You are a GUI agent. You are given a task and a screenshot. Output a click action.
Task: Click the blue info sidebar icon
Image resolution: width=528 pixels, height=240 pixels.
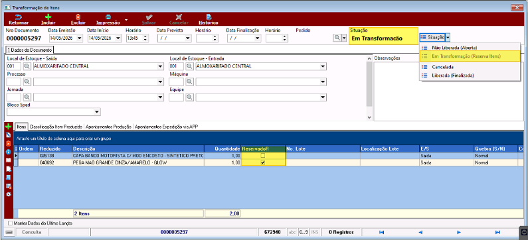click(9, 152)
